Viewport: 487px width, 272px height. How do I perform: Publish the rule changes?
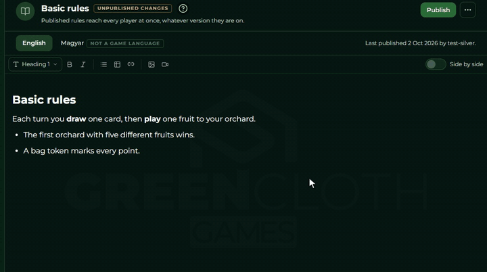coord(438,10)
